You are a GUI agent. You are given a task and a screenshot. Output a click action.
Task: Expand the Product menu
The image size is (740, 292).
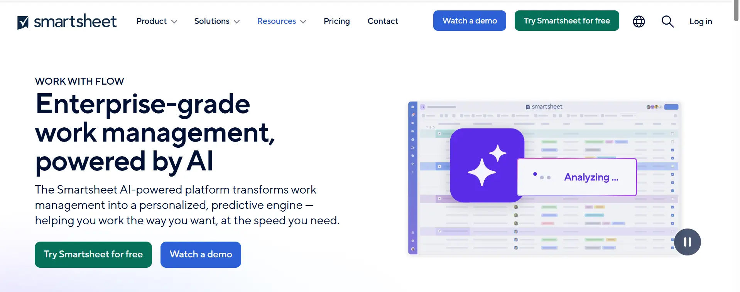[157, 21]
